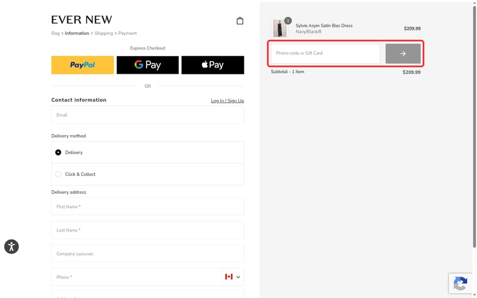Click the Subtotal - 1 item label
The height and width of the screenshot is (298, 477).
pyautogui.click(x=288, y=72)
